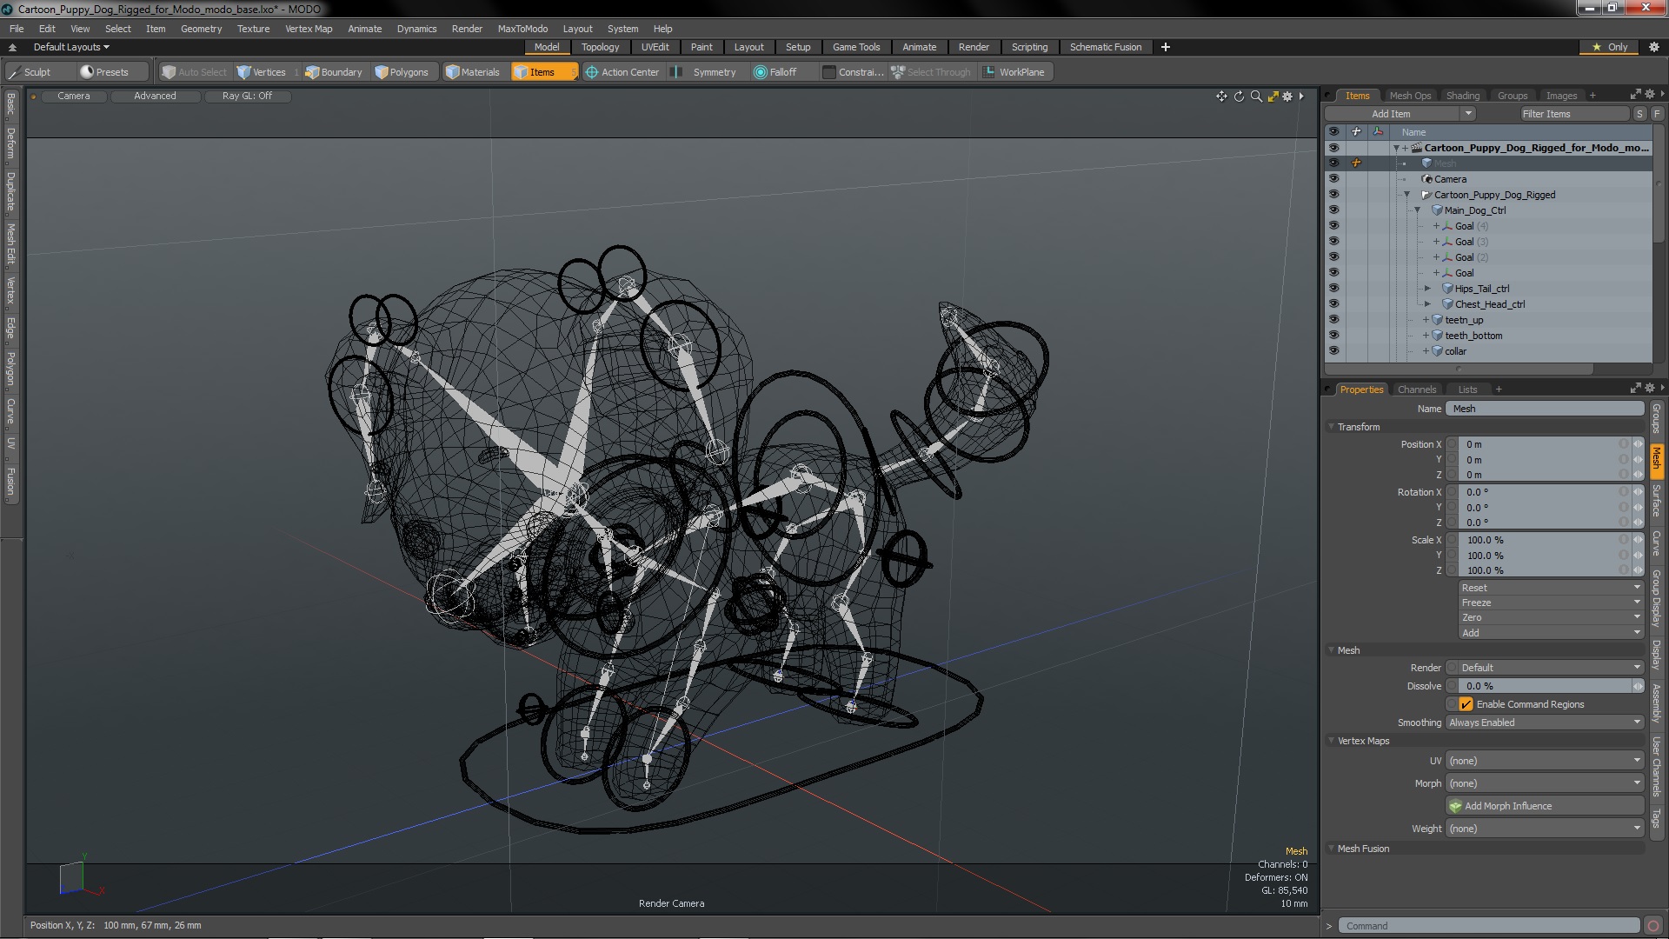
Task: Open viewport settings gear icon
Action: pyautogui.click(x=1287, y=97)
